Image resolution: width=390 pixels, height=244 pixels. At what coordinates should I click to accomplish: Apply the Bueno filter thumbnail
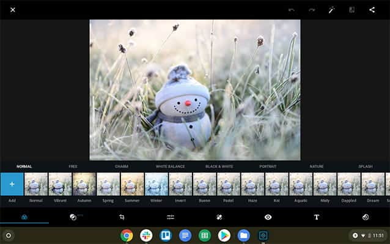click(x=204, y=184)
